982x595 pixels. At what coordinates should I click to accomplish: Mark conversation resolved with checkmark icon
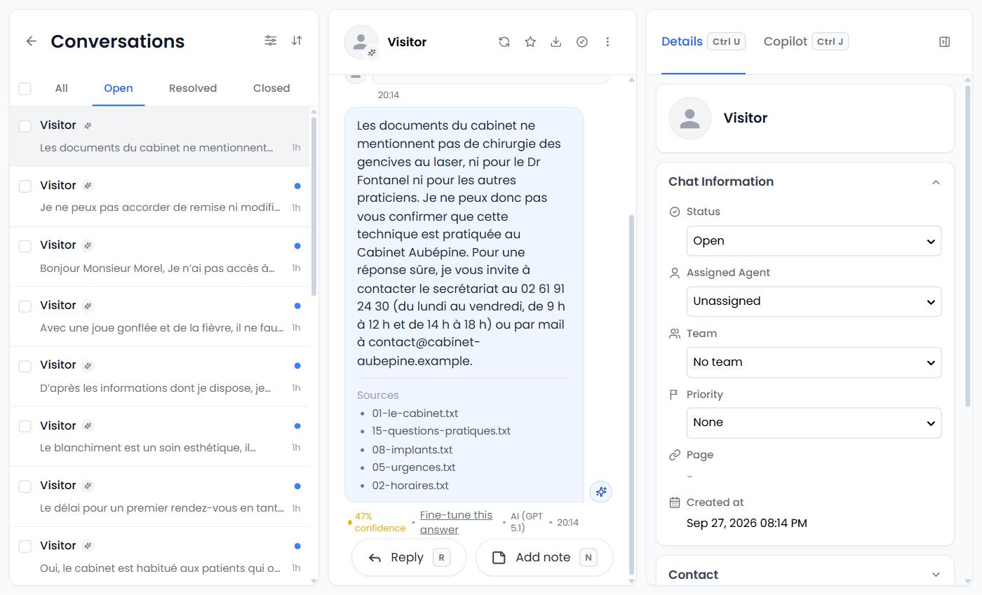[x=582, y=42]
